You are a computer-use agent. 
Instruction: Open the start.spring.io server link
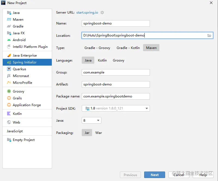point(87,13)
